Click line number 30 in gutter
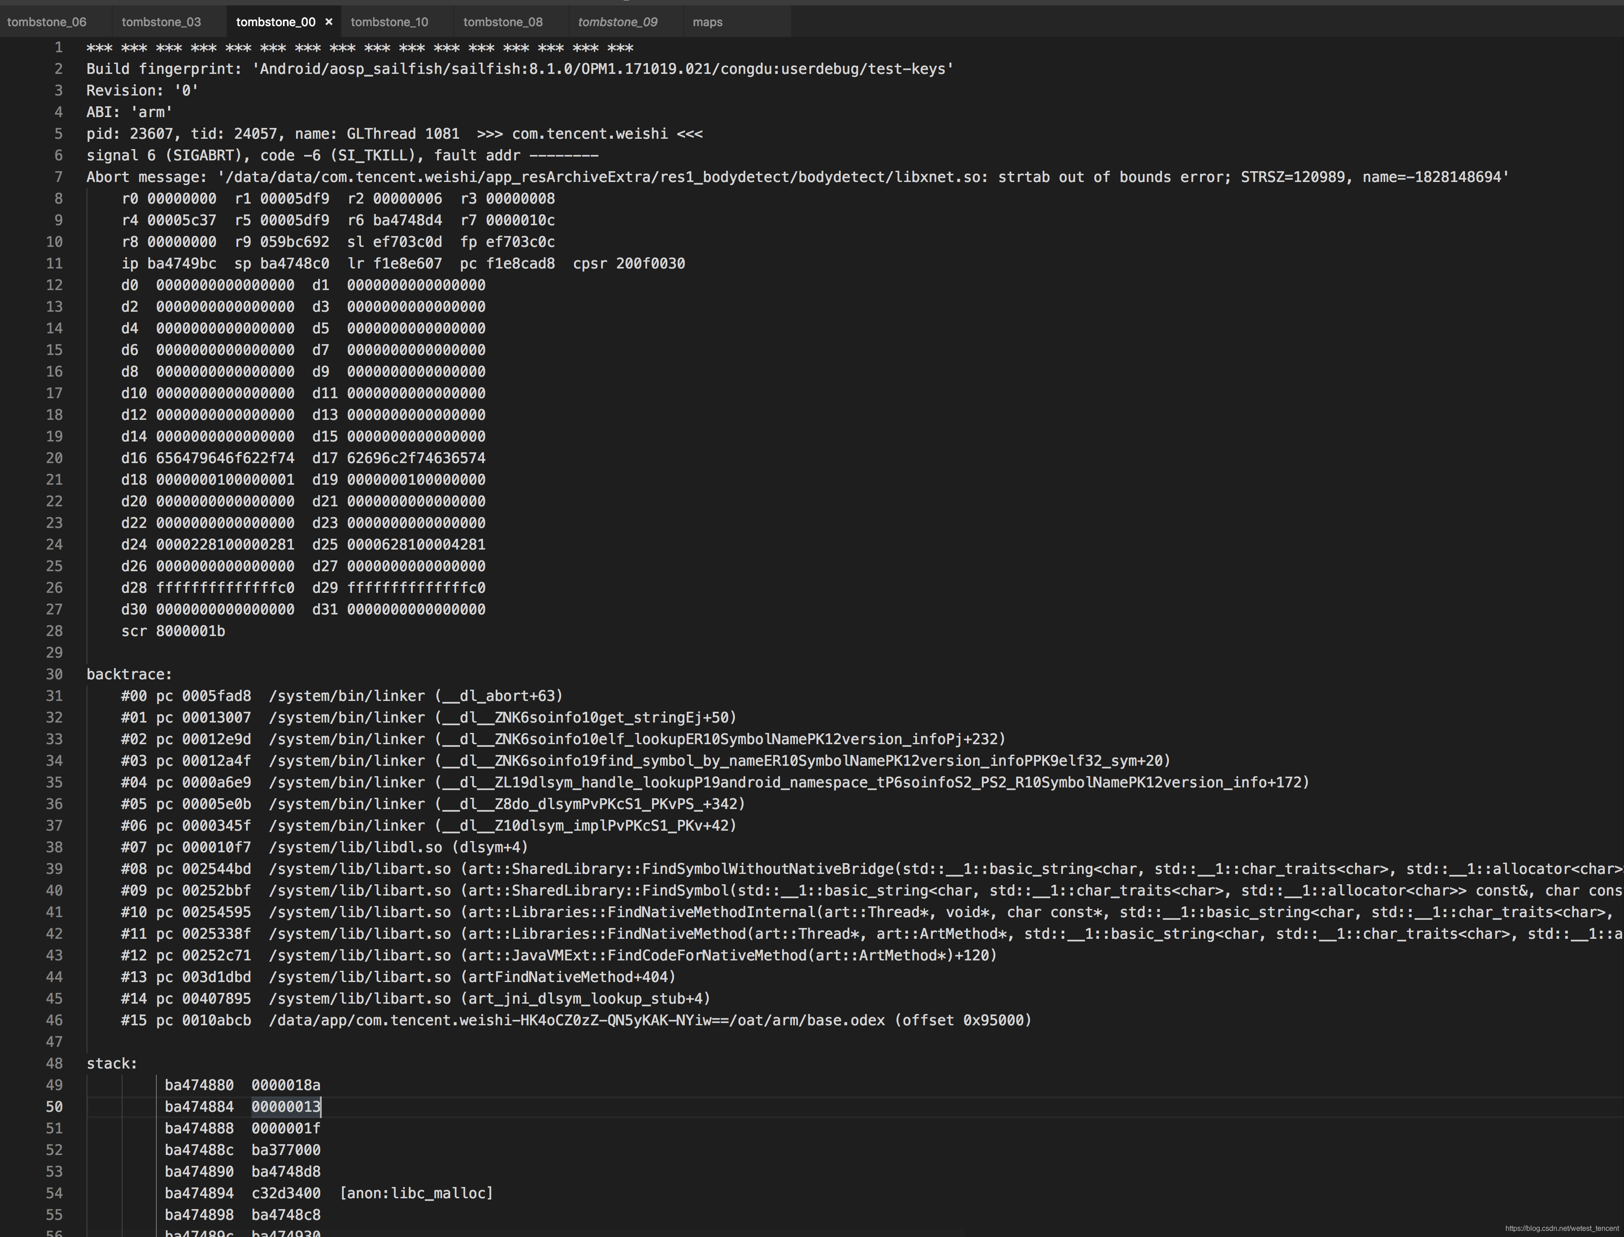This screenshot has height=1237, width=1624. 54,674
